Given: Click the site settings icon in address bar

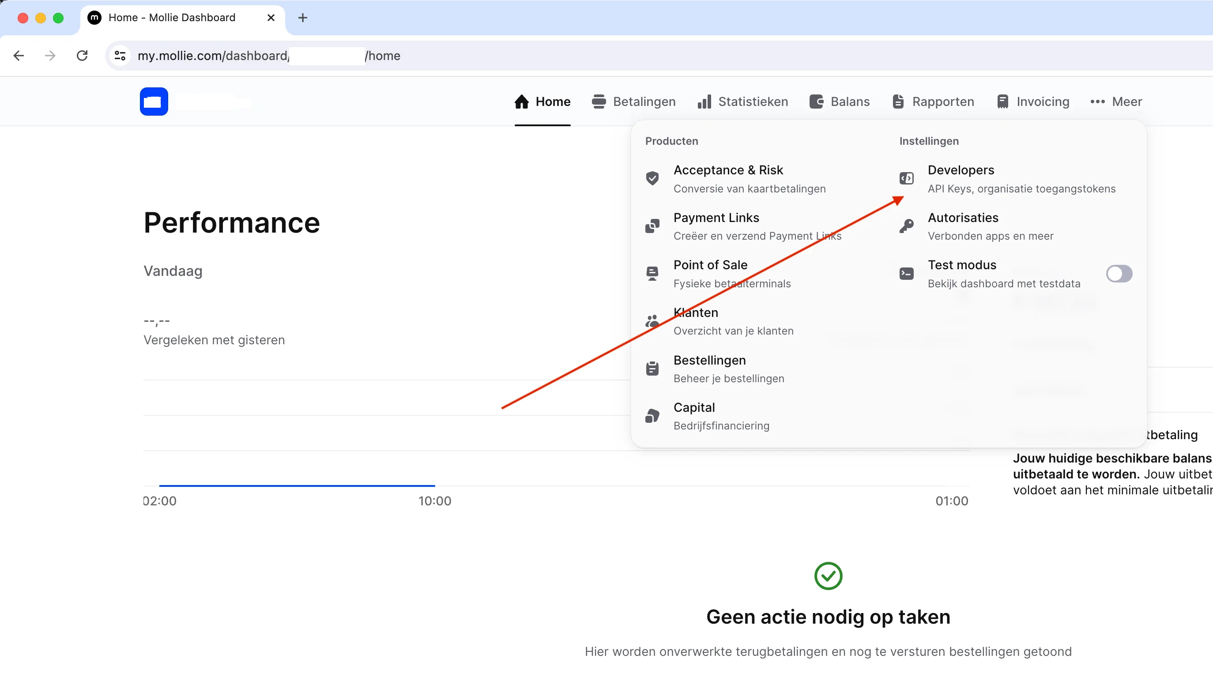Looking at the screenshot, I should (x=120, y=56).
